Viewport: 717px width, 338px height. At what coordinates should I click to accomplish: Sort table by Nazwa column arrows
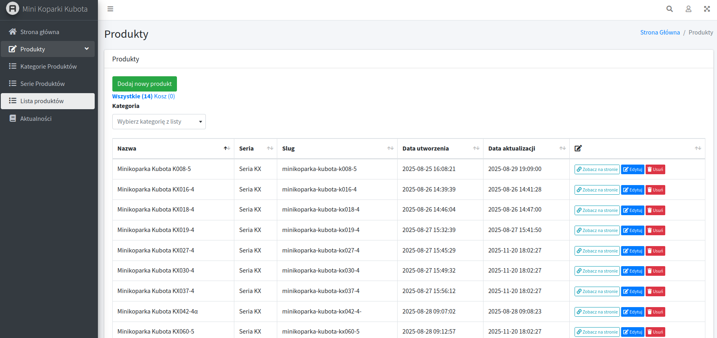tap(227, 149)
